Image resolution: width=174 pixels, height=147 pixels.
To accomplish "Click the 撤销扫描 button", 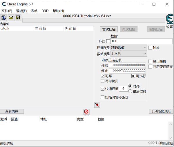I will [x=156, y=29].
